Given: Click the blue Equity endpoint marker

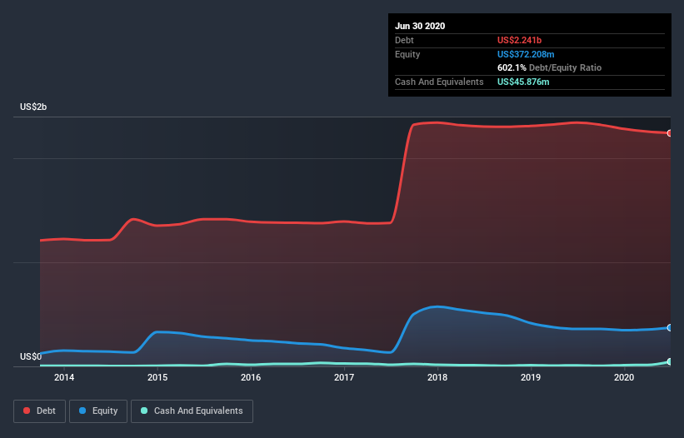Looking at the screenshot, I should [x=670, y=328].
